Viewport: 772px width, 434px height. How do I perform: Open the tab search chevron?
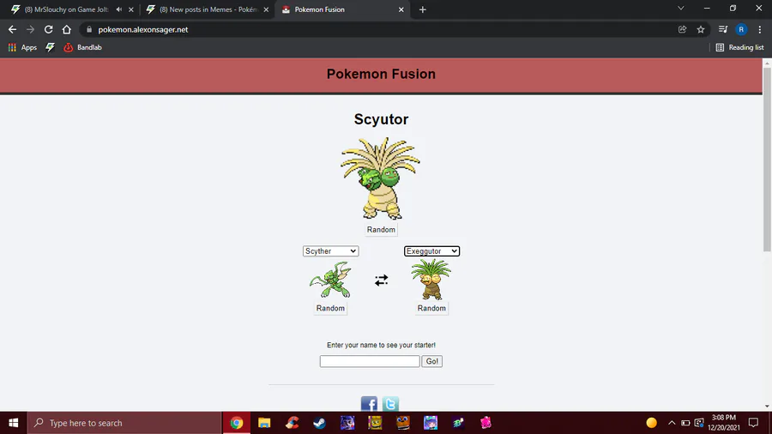click(681, 9)
